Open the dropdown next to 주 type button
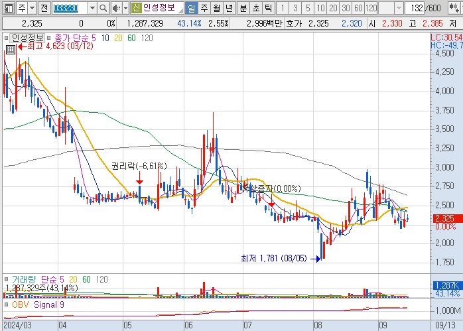The width and height of the screenshot is (463, 331). 33,8
